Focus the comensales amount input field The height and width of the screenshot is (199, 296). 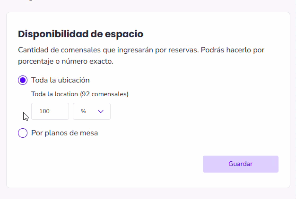pyautogui.click(x=50, y=111)
